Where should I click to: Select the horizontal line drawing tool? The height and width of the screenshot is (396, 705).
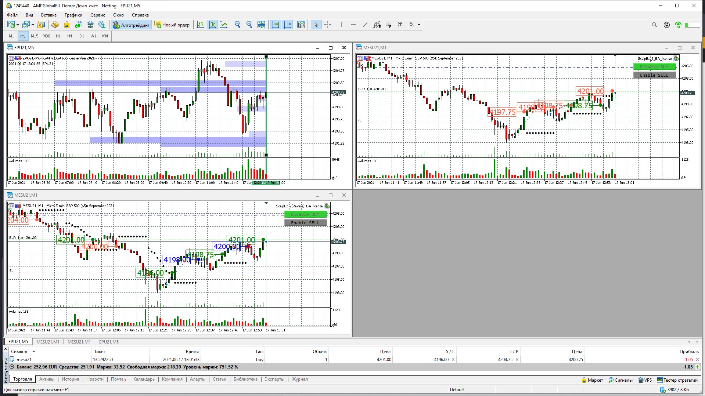click(x=353, y=25)
